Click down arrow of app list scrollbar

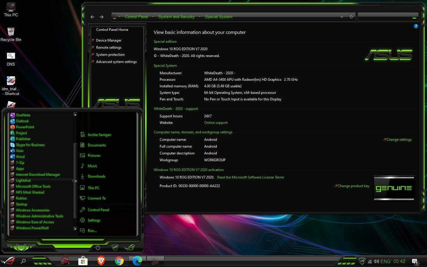75,229
